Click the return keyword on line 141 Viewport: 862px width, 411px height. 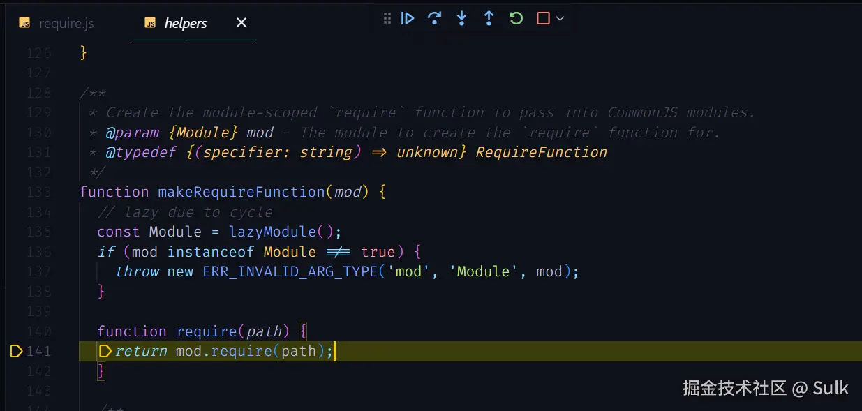pyautogui.click(x=141, y=351)
